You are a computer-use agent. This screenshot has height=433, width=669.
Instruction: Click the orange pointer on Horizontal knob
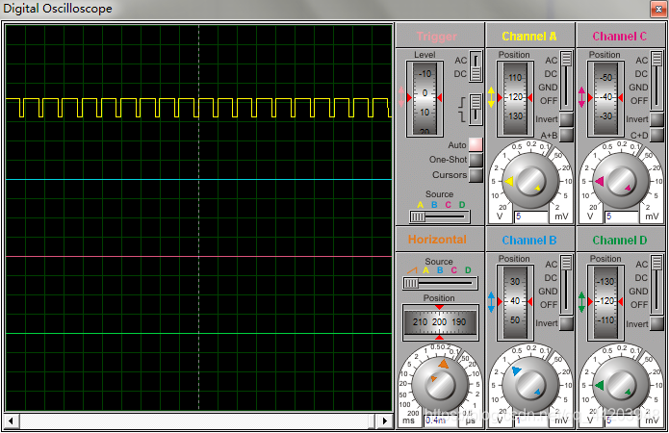pos(444,364)
